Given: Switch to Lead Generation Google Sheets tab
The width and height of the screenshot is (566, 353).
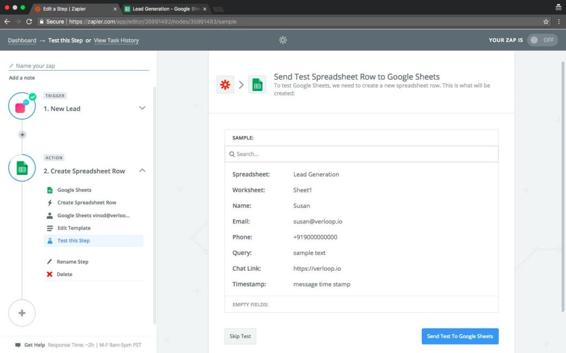Looking at the screenshot, I should point(164,9).
